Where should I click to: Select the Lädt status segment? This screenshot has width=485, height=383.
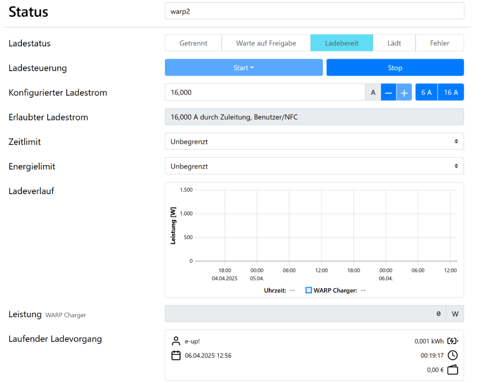394,43
